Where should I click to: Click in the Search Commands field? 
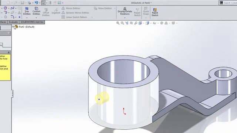230,3
